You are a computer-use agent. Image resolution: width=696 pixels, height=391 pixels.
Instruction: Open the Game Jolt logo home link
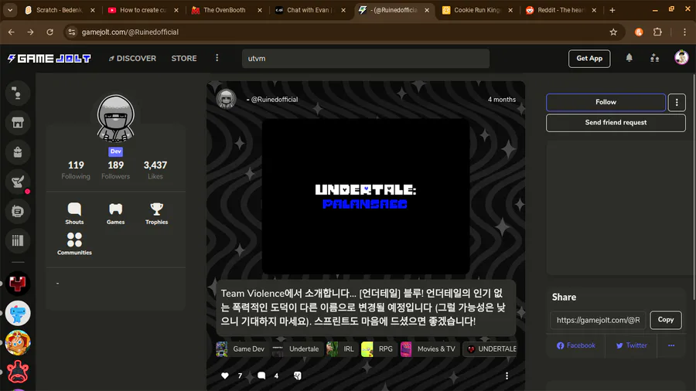coord(49,59)
